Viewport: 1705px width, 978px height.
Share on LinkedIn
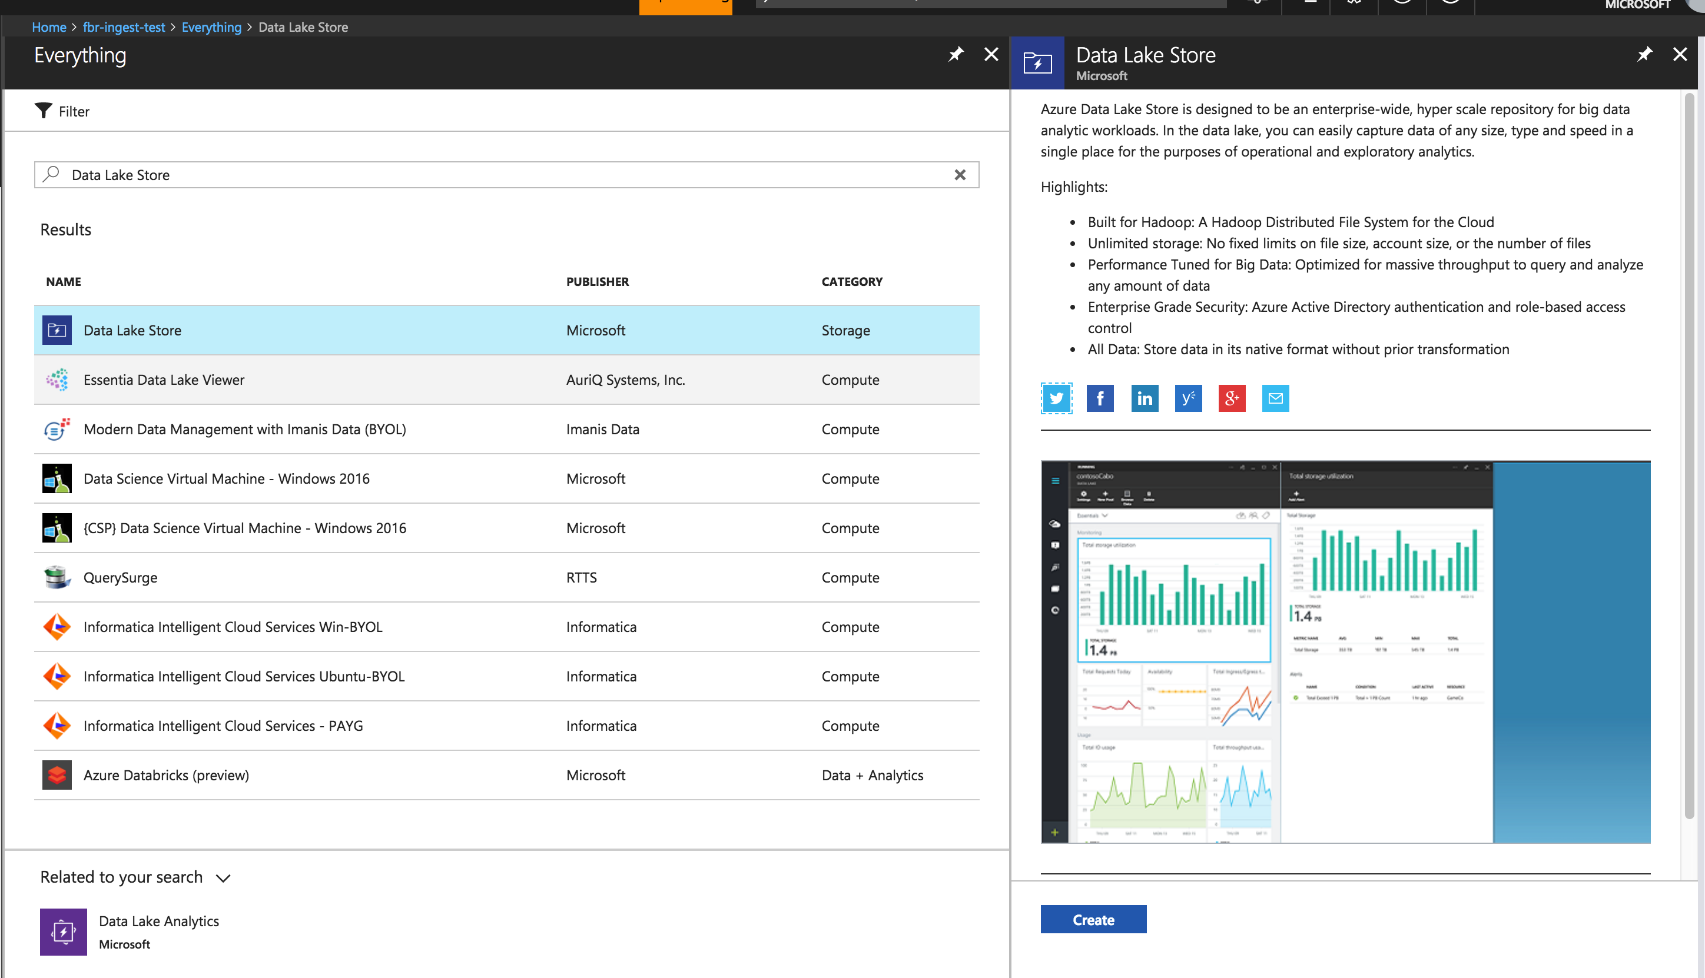point(1145,398)
